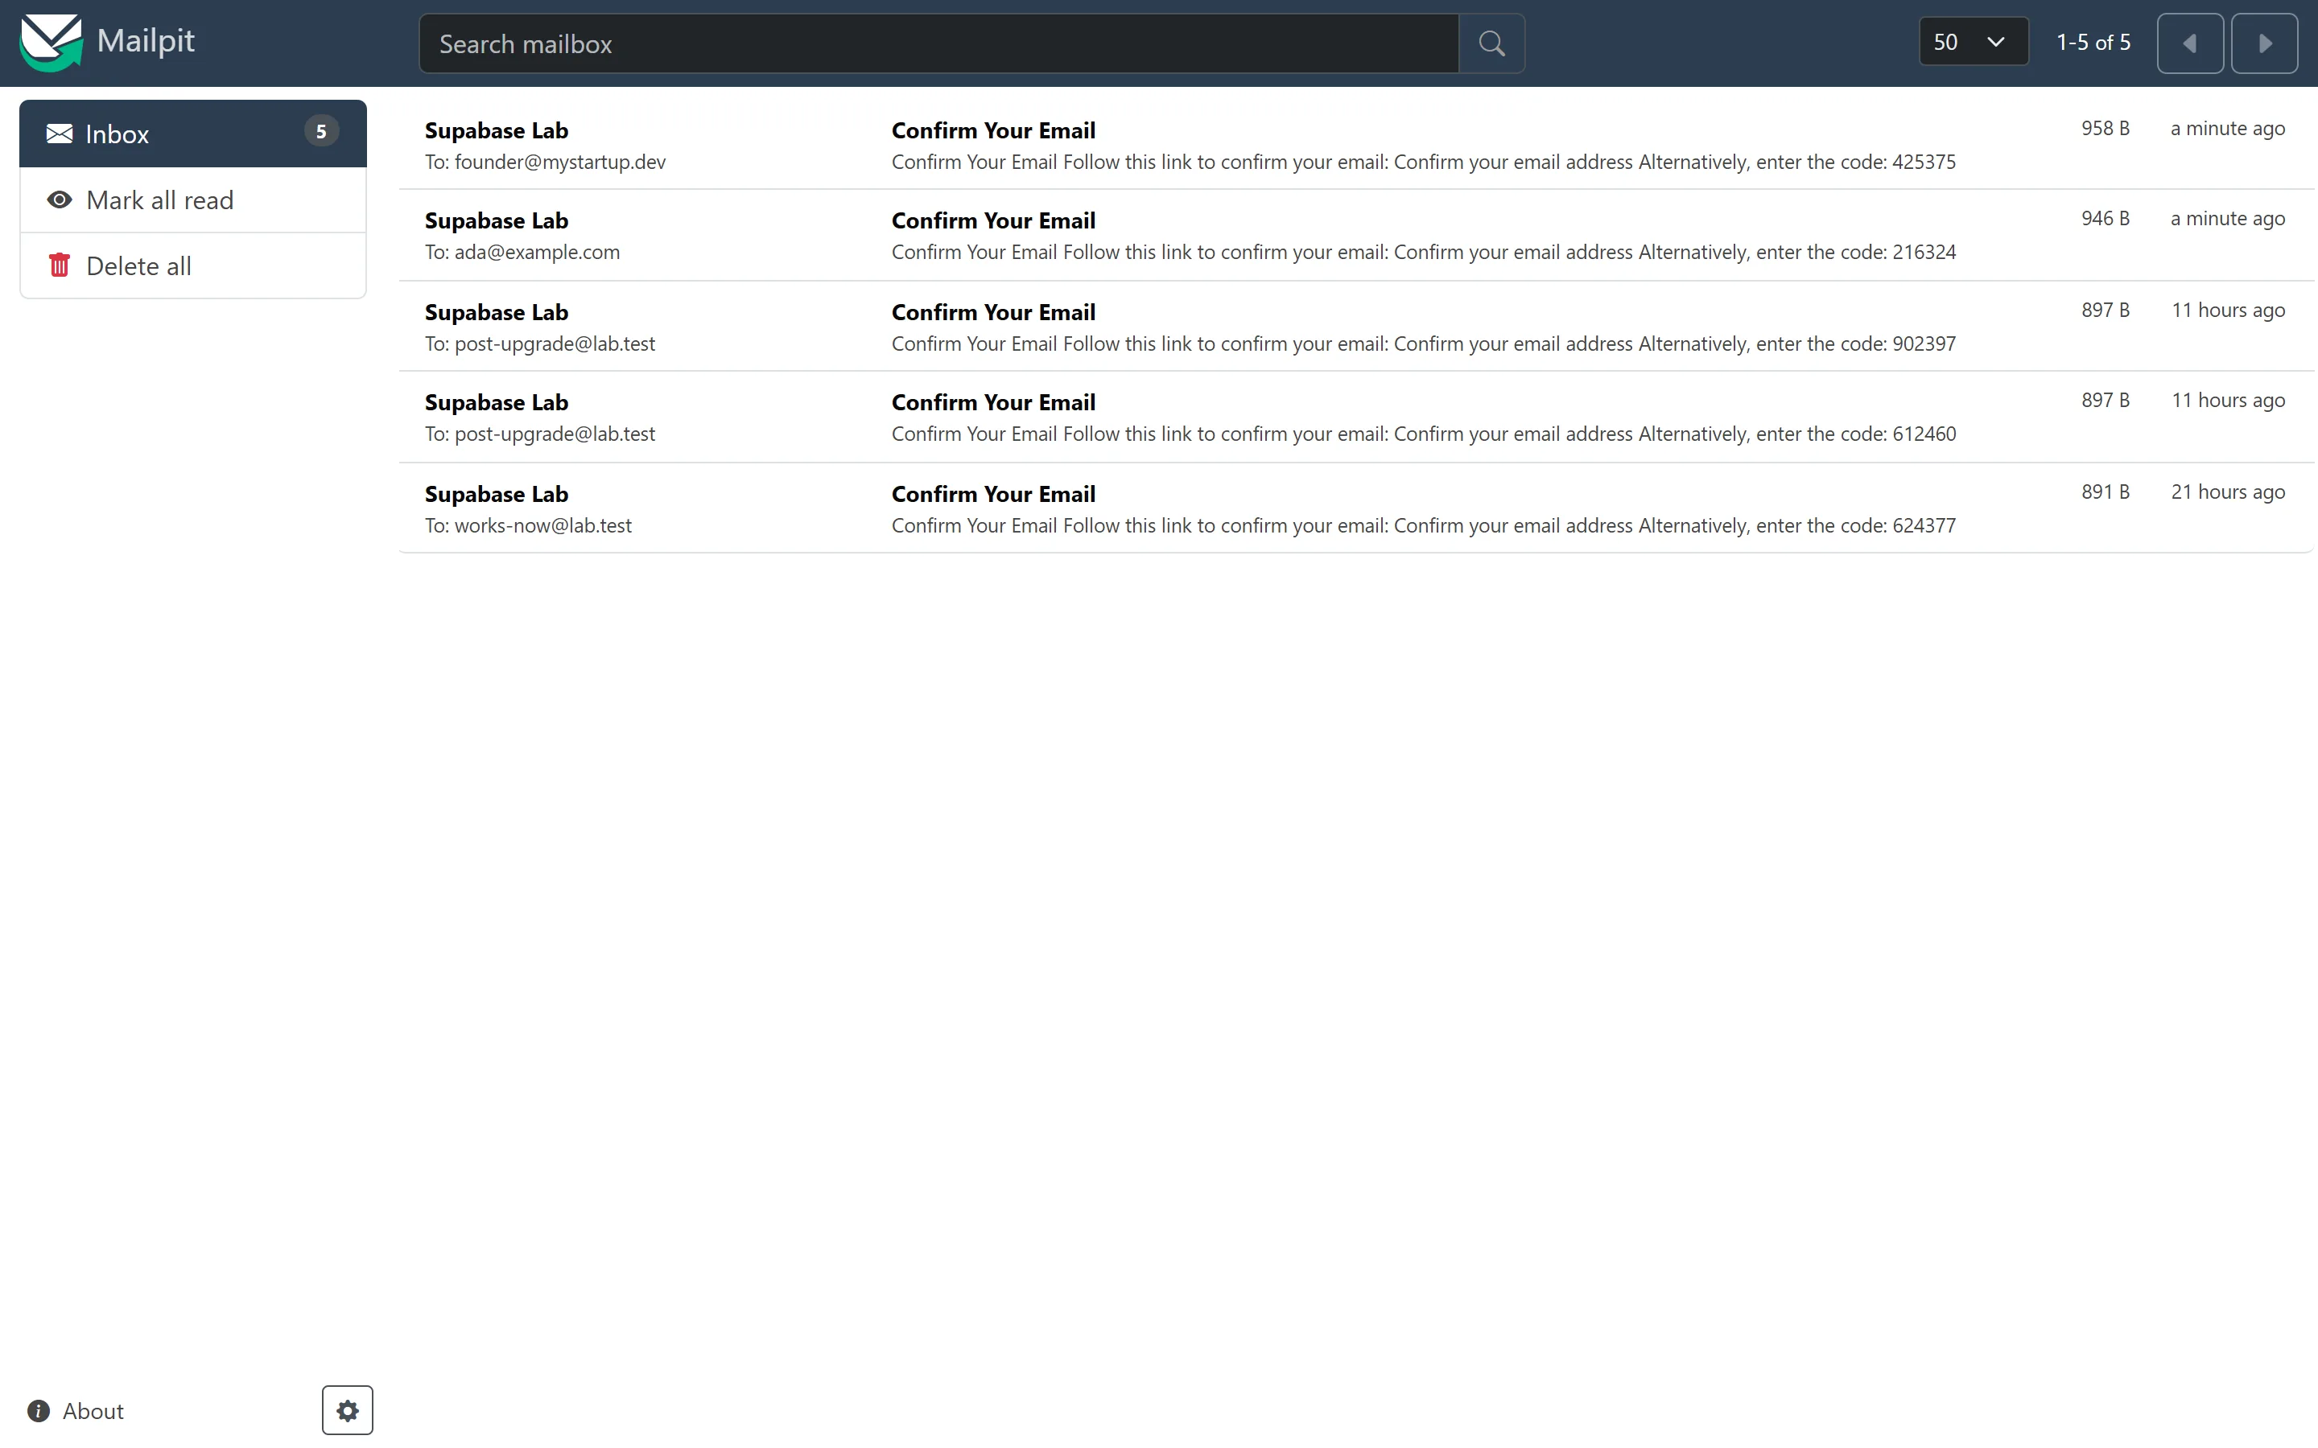The width and height of the screenshot is (2318, 1448).
Task: Click the 1-5 of 5 pagination text
Action: tap(2093, 42)
